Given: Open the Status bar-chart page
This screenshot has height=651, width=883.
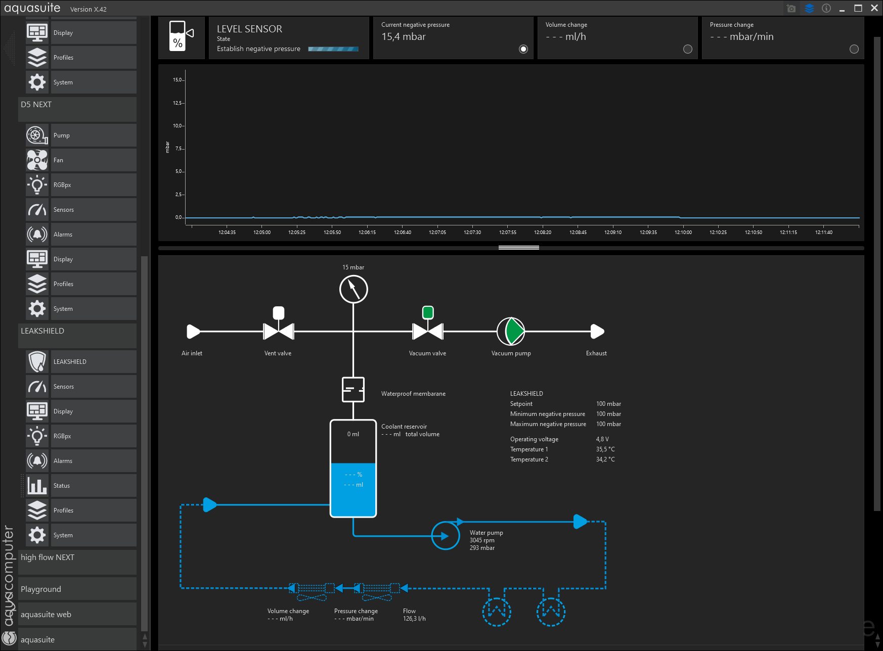Looking at the screenshot, I should (81, 486).
